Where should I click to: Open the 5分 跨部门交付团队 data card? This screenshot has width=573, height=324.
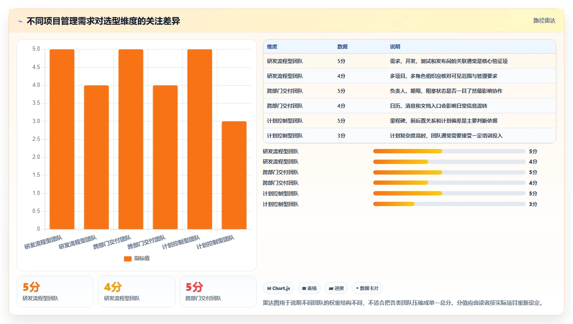pos(218,291)
